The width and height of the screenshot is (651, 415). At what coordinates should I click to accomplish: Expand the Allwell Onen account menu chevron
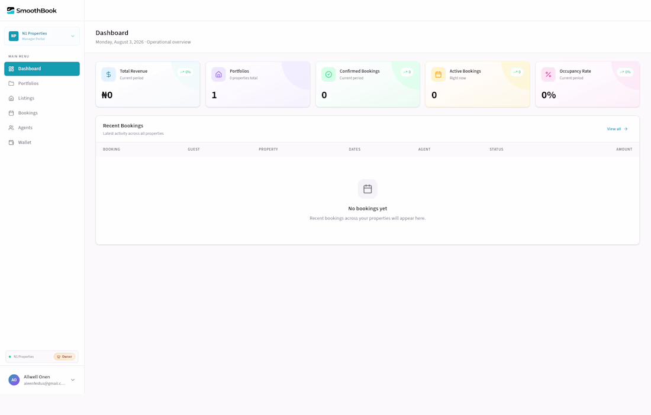73,380
